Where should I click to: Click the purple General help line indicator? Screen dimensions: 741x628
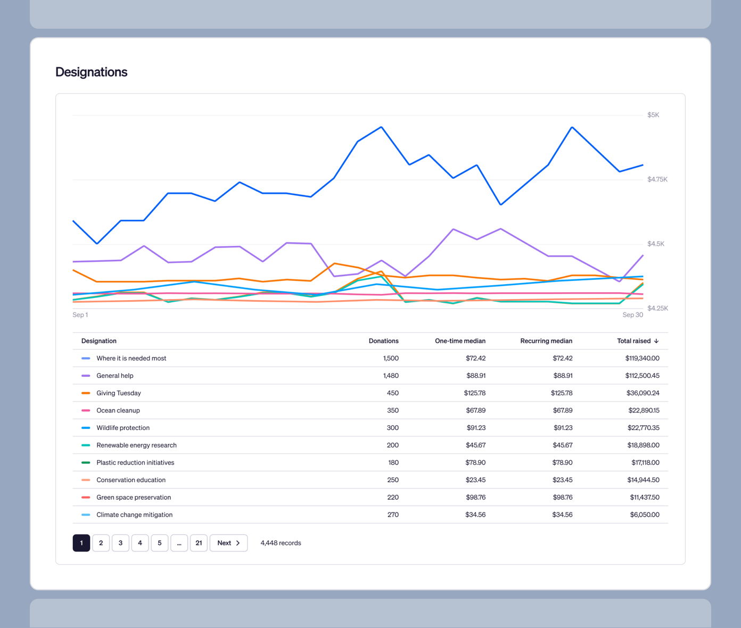pos(86,376)
